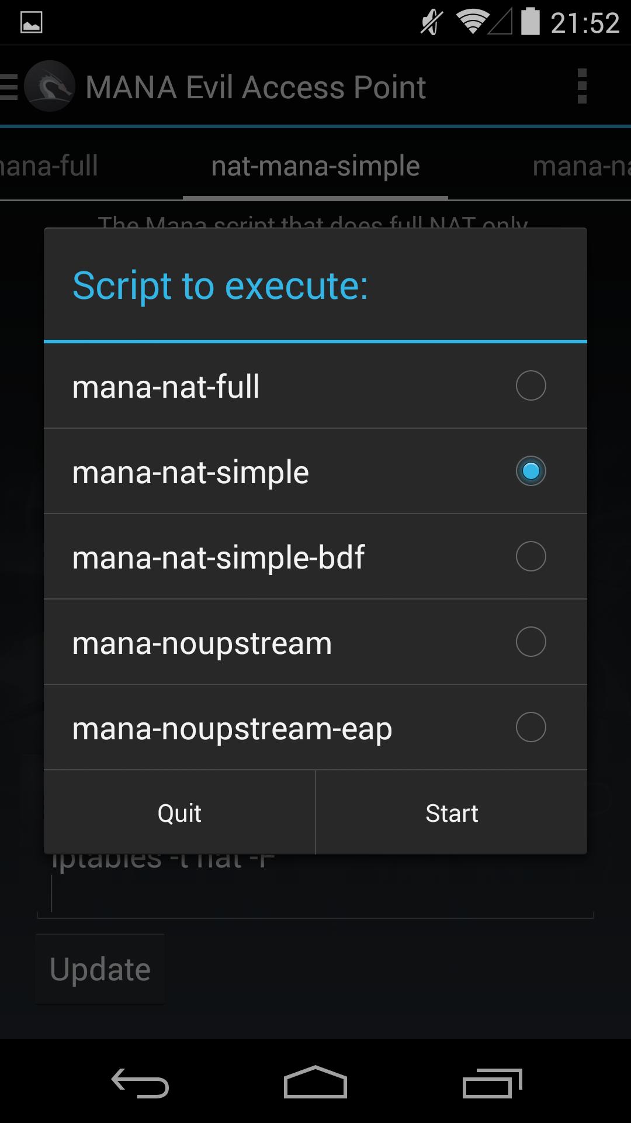Pick the mana-noupstream radio option
The height and width of the screenshot is (1123, 631).
(531, 642)
